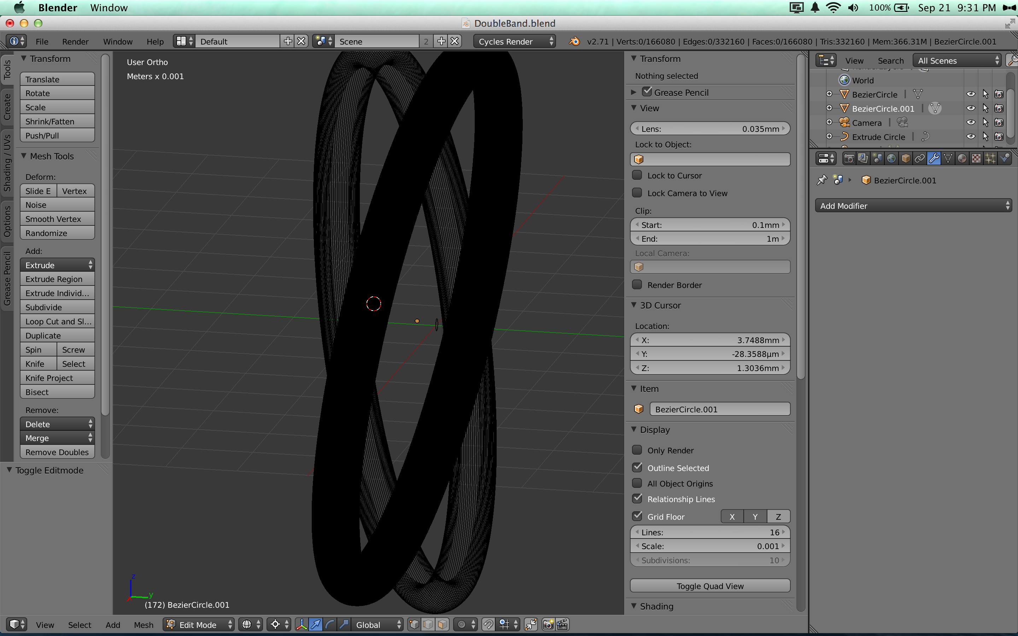
Task: Click the Knife Project button
Action: 57,378
